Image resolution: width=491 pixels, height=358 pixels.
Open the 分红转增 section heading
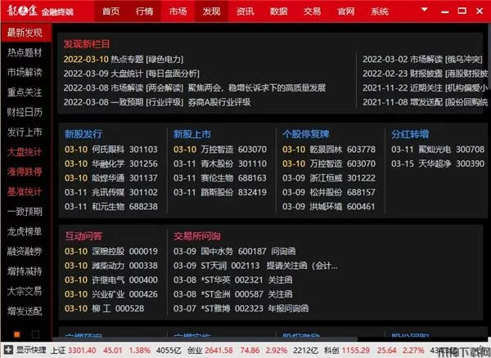click(410, 134)
